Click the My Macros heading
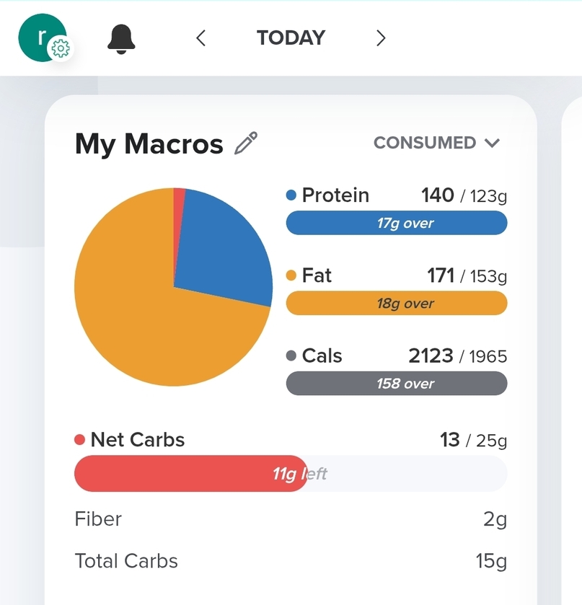The height and width of the screenshot is (605, 582). [x=149, y=144]
